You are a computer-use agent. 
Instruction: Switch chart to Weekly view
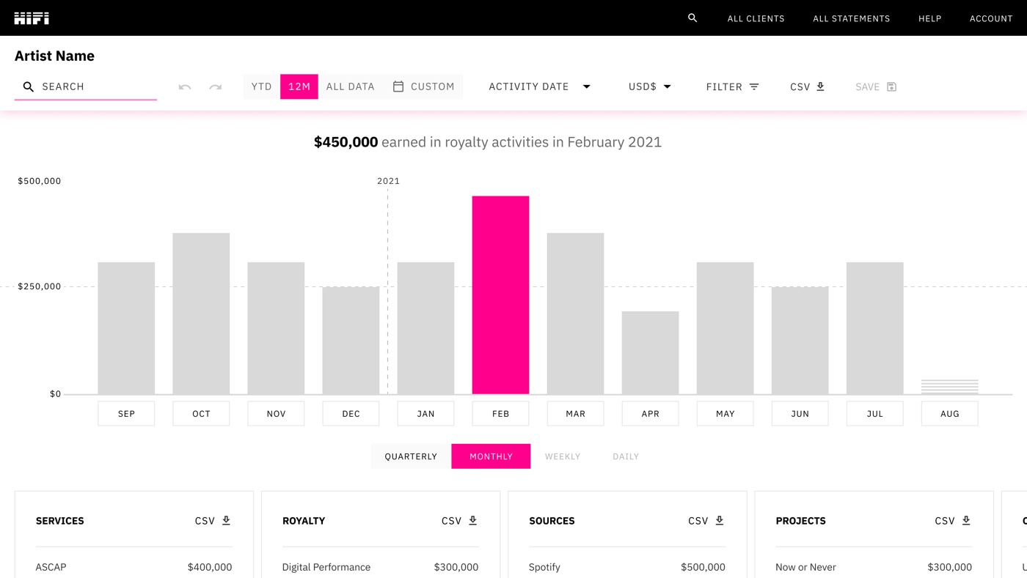(563, 456)
